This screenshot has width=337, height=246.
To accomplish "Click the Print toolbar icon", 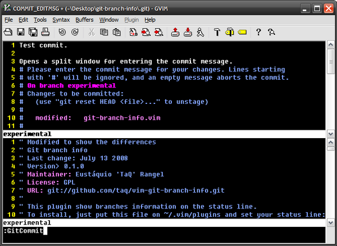I will point(45,32).
